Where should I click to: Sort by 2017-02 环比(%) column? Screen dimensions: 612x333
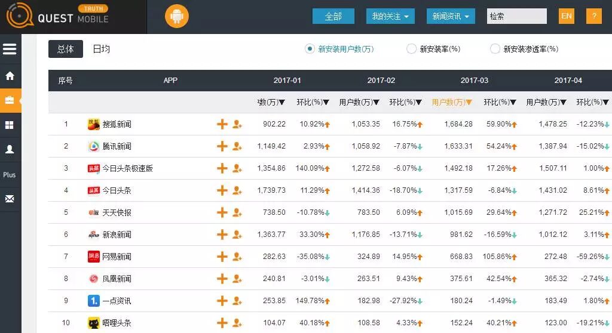[406, 102]
